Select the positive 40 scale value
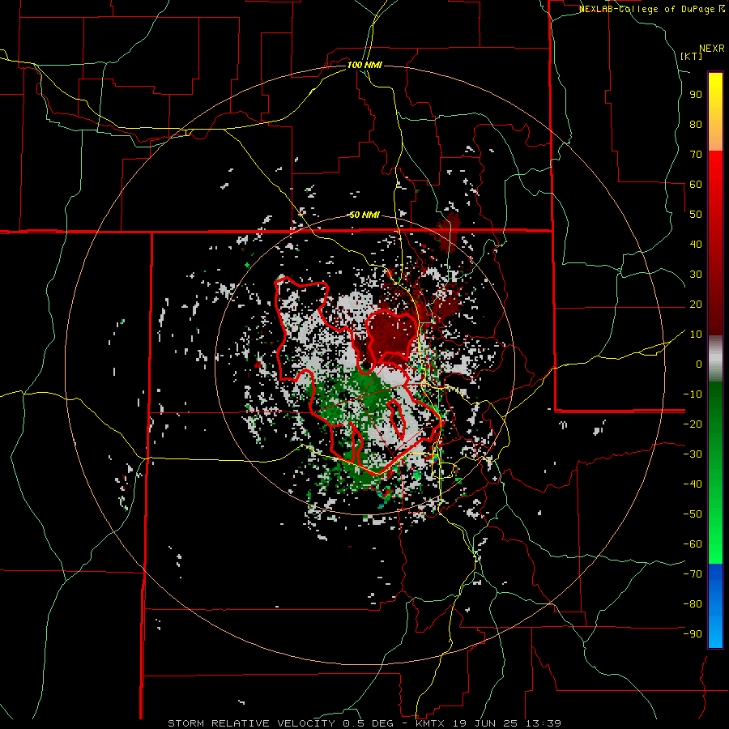729x729 pixels. point(696,244)
